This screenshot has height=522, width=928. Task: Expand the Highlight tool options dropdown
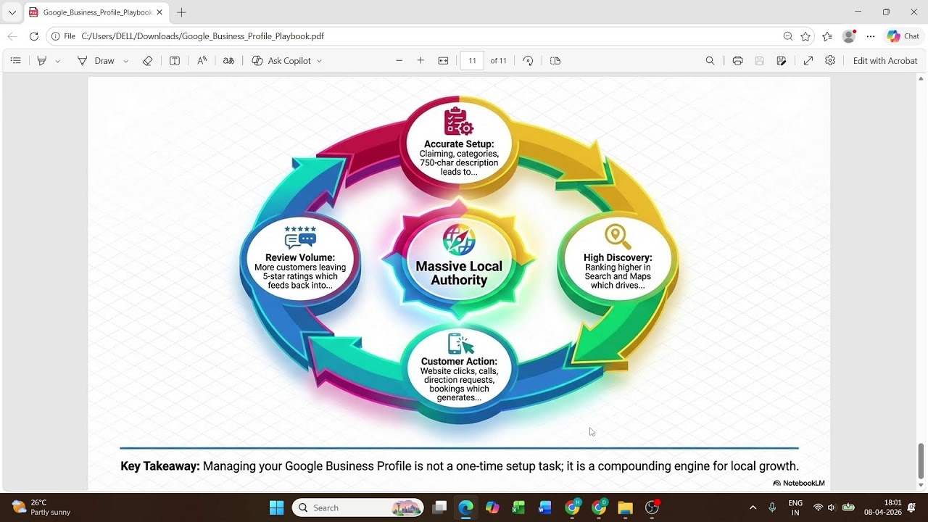coord(58,61)
